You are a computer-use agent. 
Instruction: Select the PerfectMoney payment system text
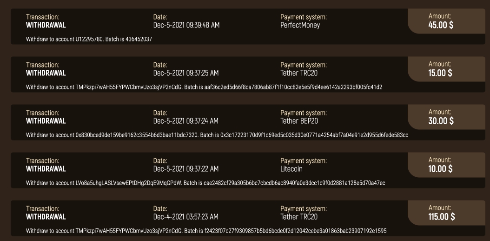(x=300, y=25)
